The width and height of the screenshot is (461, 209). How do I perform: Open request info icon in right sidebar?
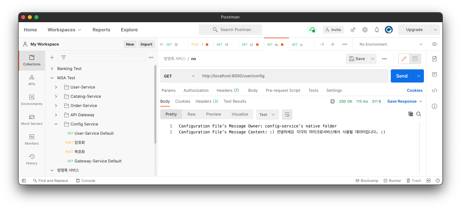[x=435, y=106]
